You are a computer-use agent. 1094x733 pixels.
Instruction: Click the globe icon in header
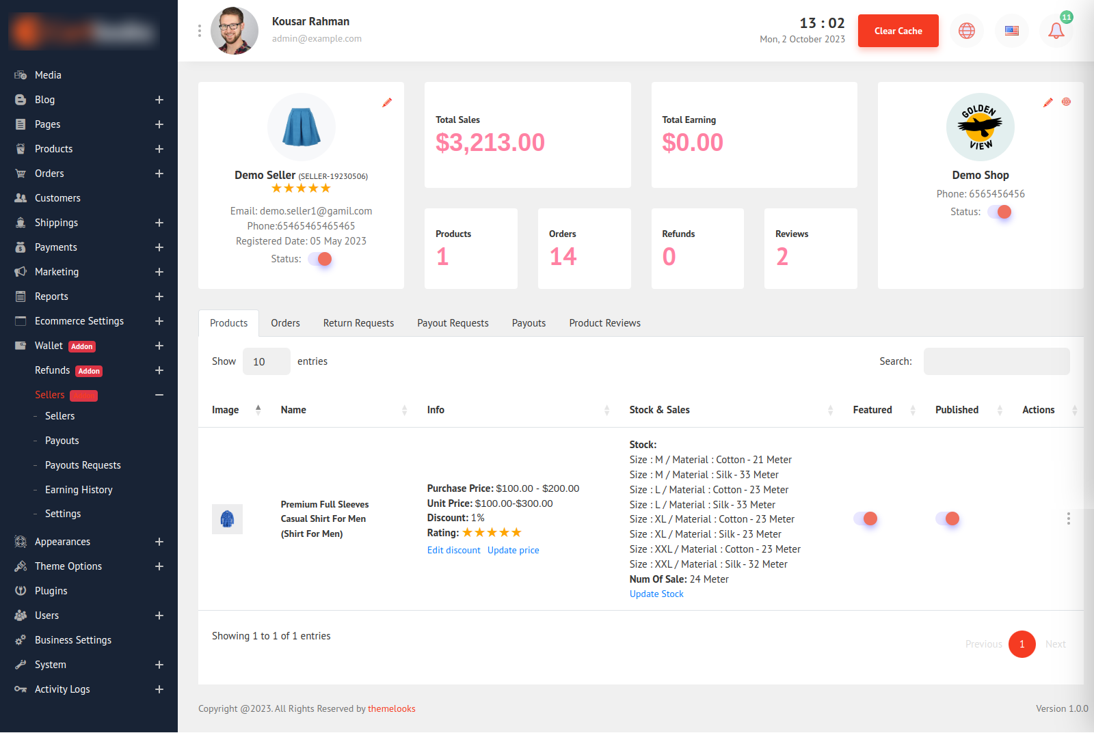point(966,31)
